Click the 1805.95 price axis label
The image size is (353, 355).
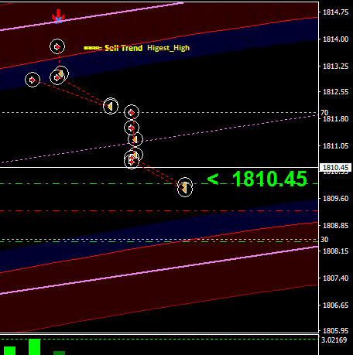pyautogui.click(x=335, y=331)
